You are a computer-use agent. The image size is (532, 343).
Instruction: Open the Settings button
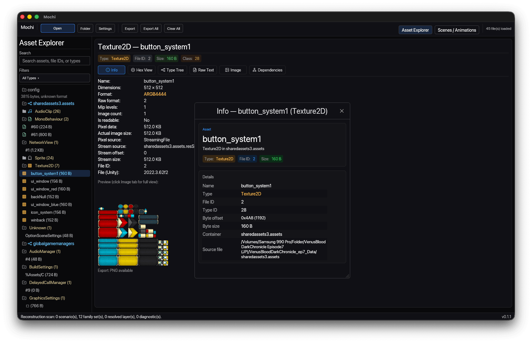tap(105, 28)
